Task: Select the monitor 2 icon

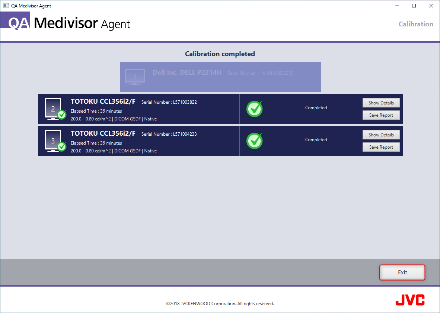Action: coord(55,109)
